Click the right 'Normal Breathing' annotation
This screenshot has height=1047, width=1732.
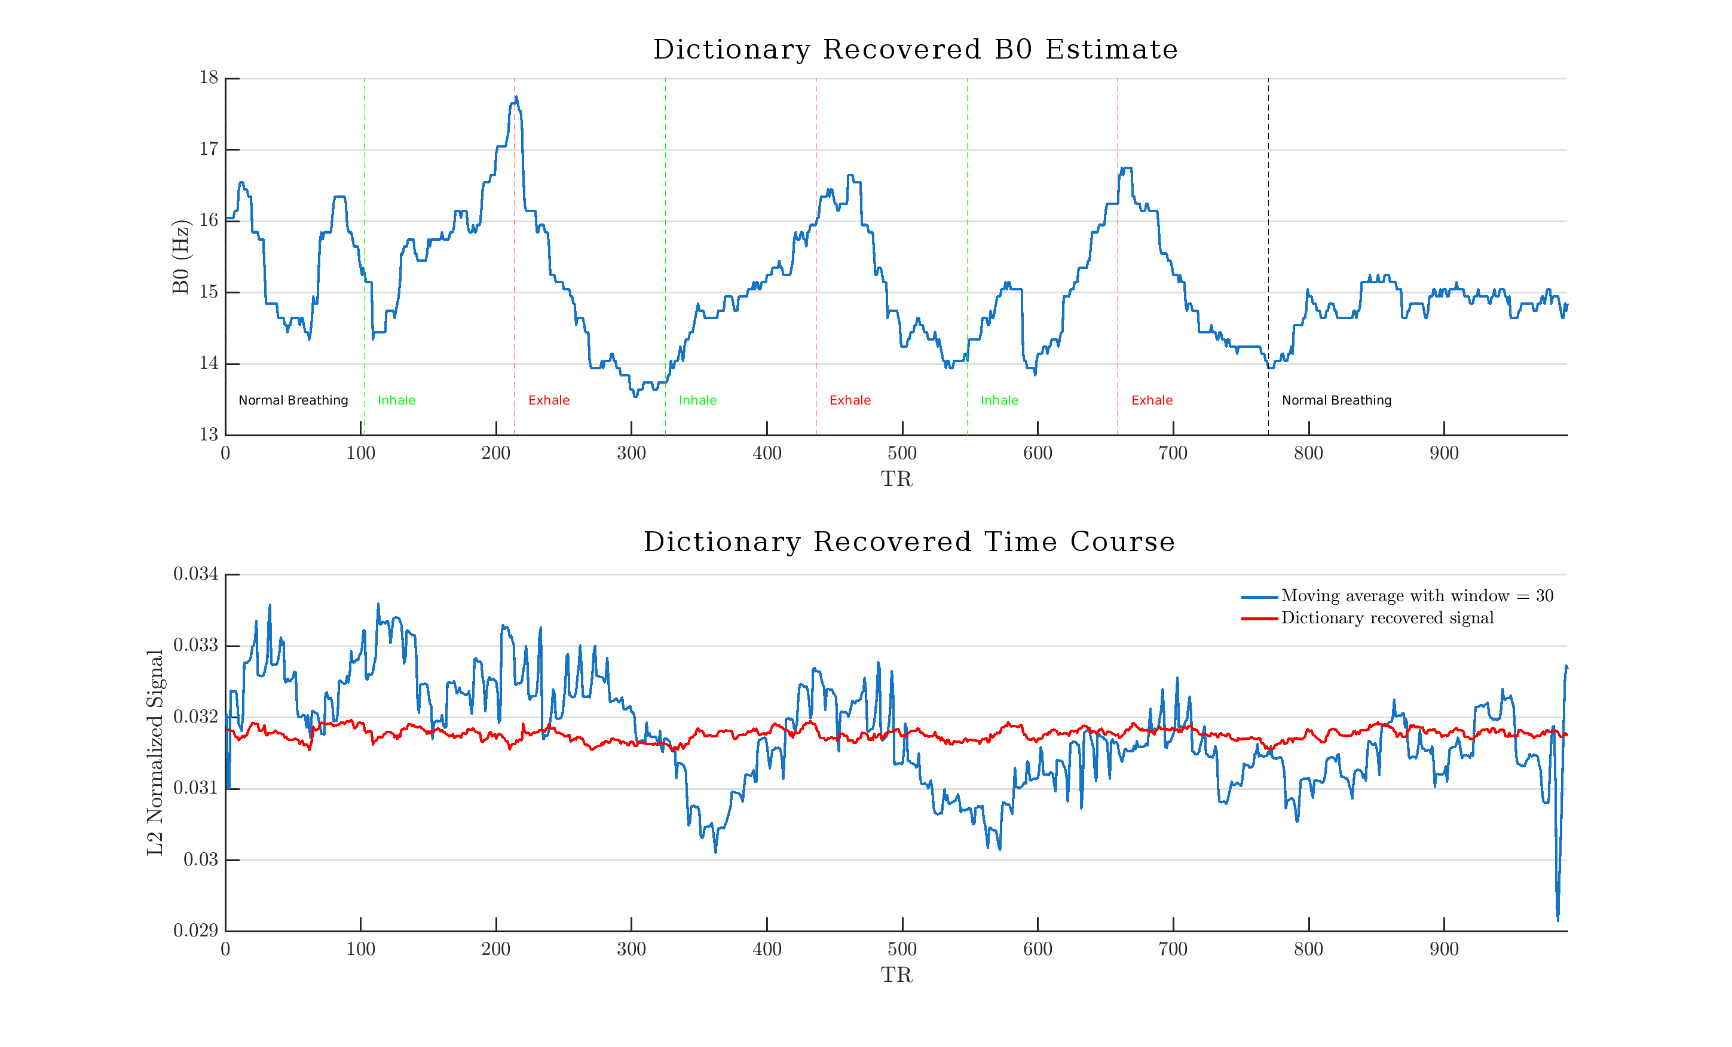click(x=1336, y=400)
